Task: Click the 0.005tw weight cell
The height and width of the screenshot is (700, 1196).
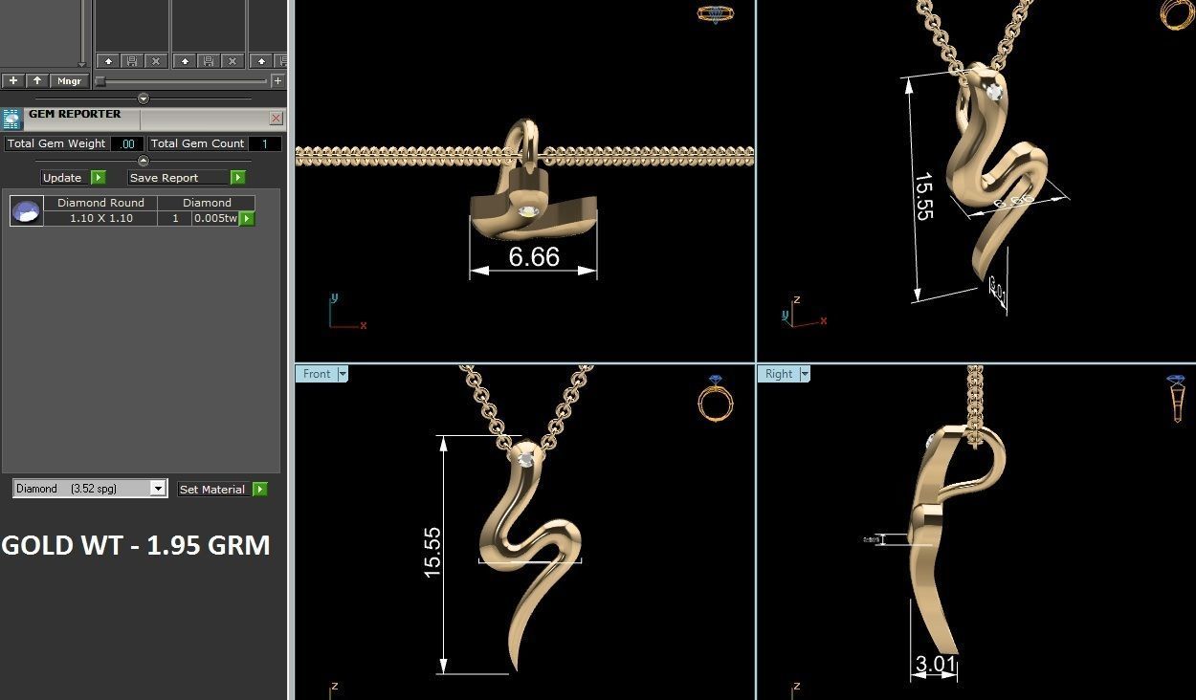Action: 215,218
